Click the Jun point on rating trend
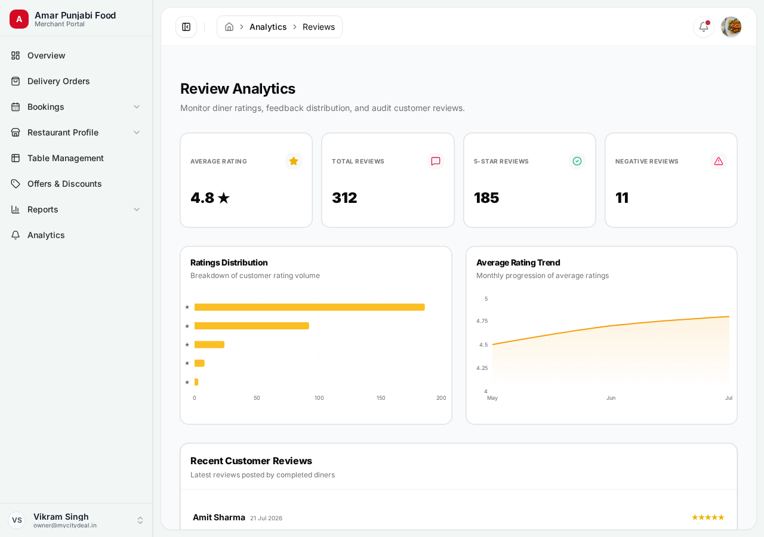This screenshot has width=764, height=537. pos(611,326)
